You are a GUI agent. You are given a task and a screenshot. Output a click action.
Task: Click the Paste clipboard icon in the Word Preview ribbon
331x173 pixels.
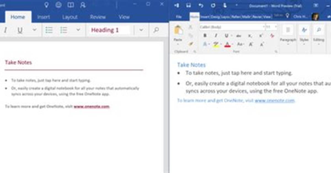tap(178, 30)
